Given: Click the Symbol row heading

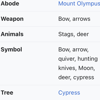Looking at the screenshot, I should coord(11,49).
